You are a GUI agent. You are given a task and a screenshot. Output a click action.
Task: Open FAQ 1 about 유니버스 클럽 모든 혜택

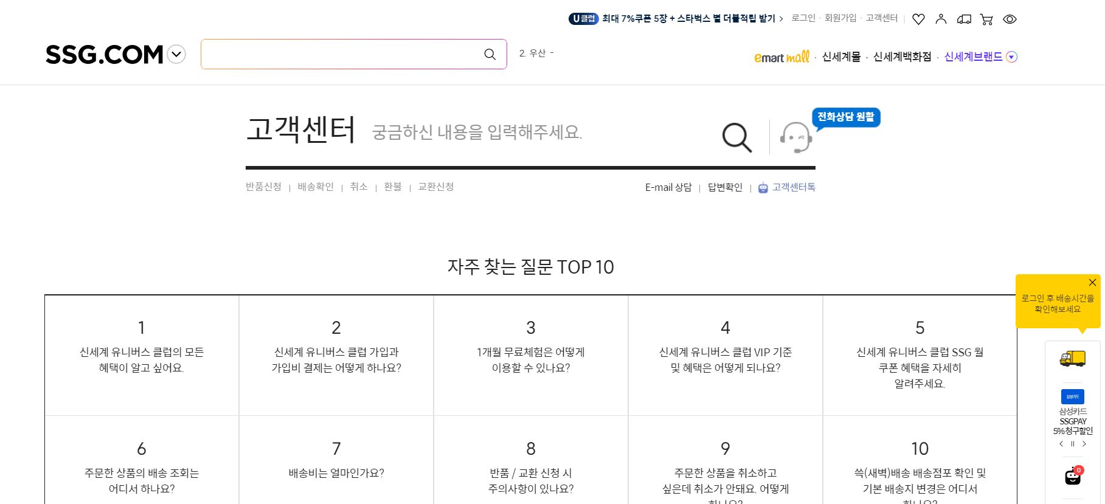pyautogui.click(x=142, y=355)
